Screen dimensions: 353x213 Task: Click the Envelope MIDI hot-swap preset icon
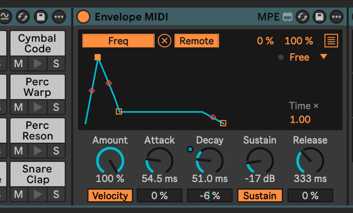pyautogui.click(x=302, y=17)
